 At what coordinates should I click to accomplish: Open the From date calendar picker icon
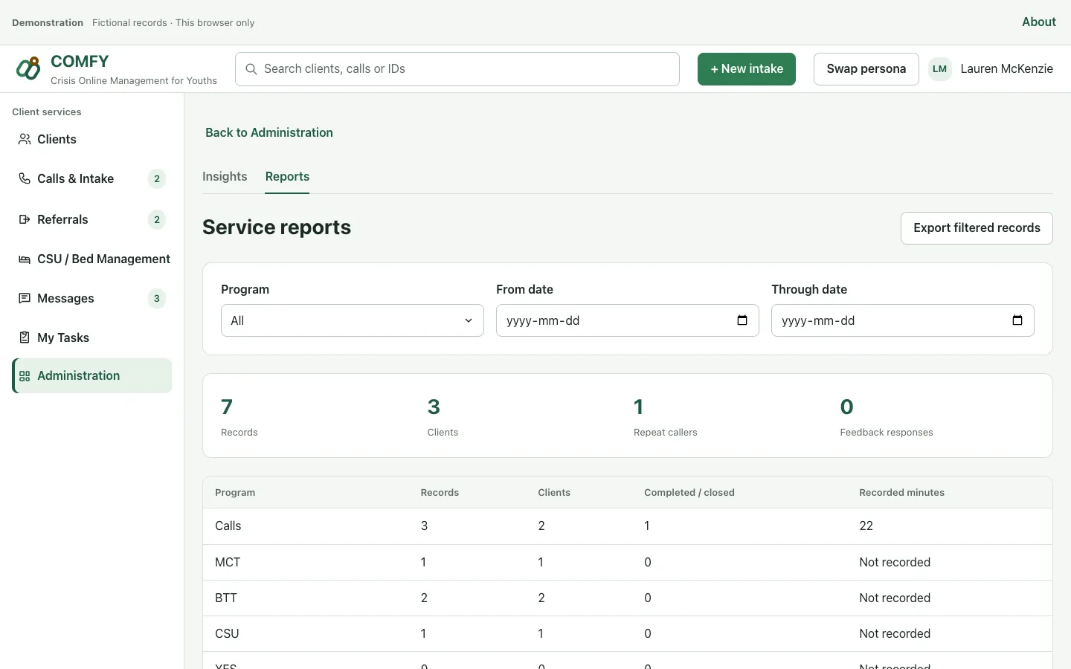(x=742, y=320)
